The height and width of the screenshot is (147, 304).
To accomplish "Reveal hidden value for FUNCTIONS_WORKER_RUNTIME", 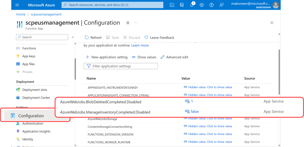I will (x=207, y=142).
